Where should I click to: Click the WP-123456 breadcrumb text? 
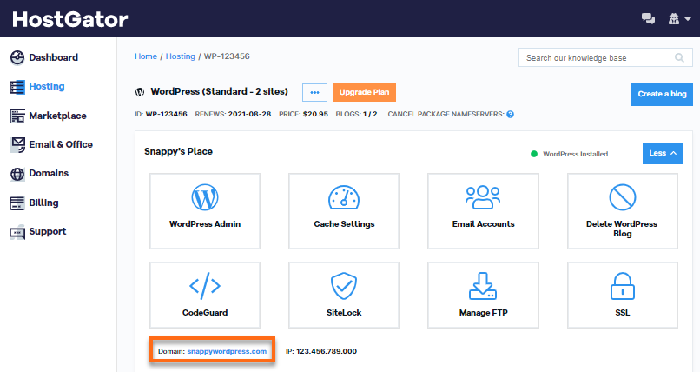(227, 56)
